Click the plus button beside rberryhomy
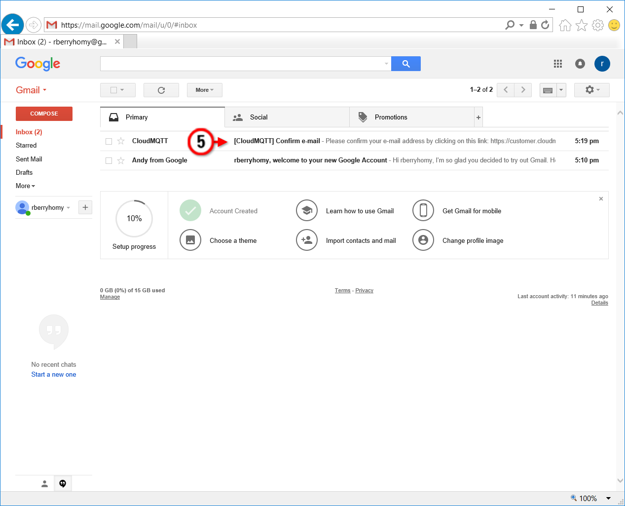The image size is (625, 506). [85, 207]
